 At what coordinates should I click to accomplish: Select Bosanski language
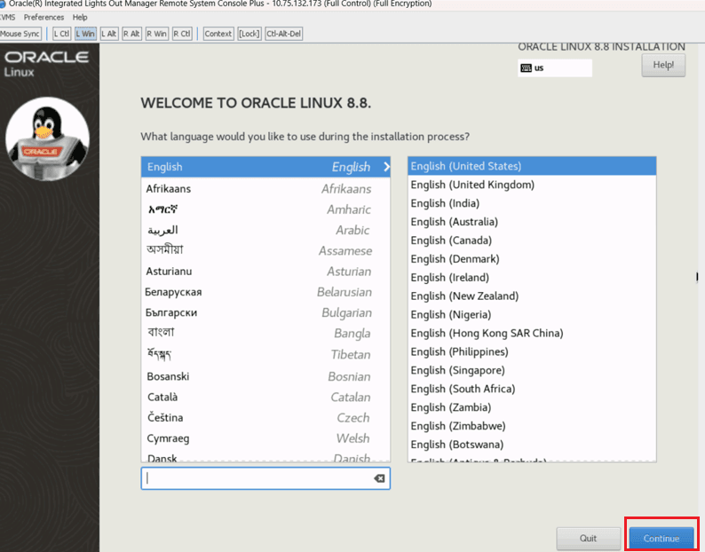click(x=265, y=376)
